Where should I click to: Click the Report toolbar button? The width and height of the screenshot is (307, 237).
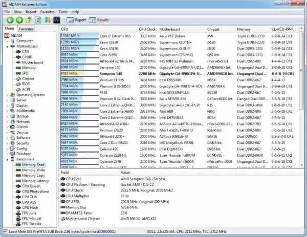click(76, 20)
